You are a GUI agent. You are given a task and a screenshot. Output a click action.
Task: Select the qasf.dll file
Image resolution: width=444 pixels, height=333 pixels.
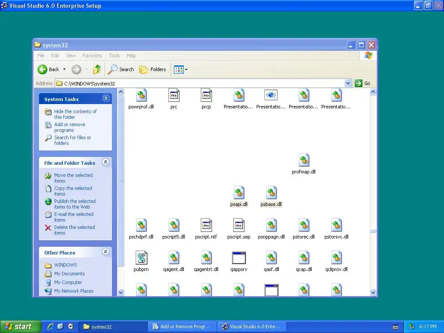(271, 261)
